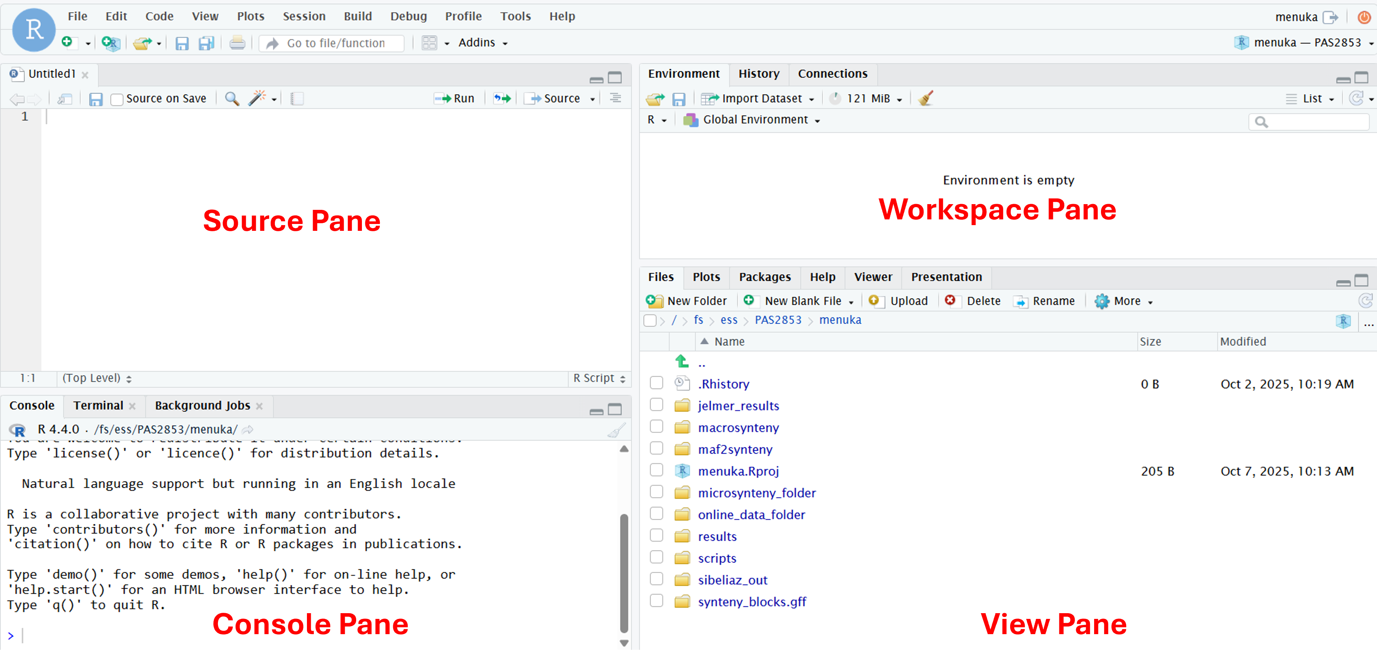The image size is (1377, 662).
Task: Switch to the Packages tab
Action: click(764, 277)
